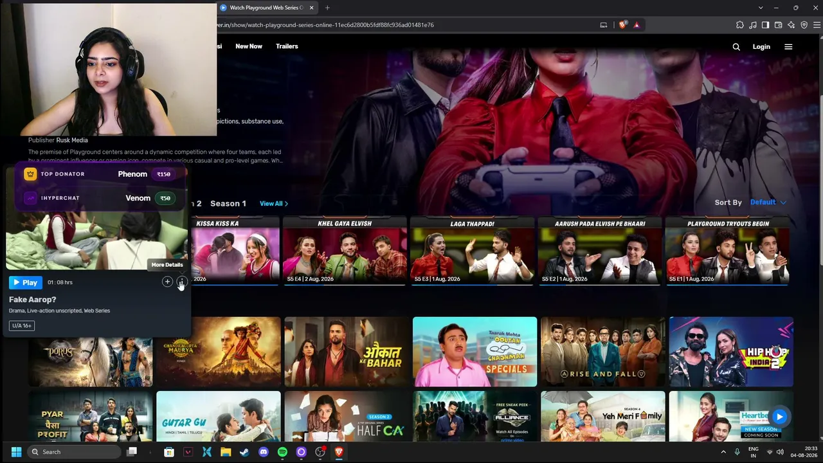Open the volume control in system tray
This screenshot has height=463, width=823.
(x=781, y=452)
